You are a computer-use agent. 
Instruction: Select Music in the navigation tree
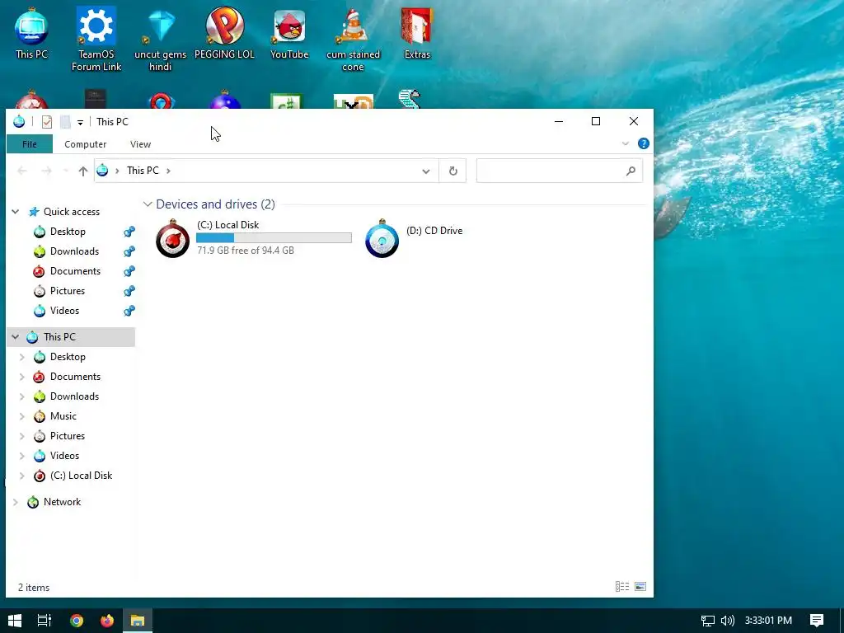click(x=63, y=416)
